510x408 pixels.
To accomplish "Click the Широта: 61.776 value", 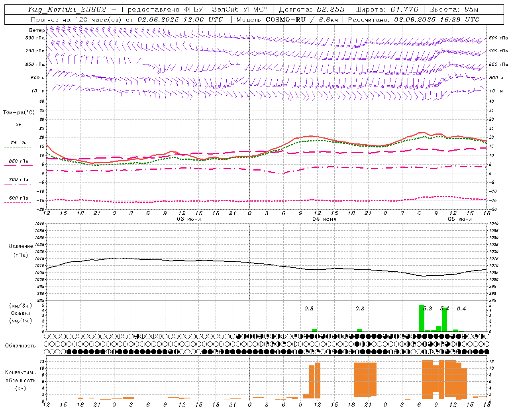I will click(386, 10).
